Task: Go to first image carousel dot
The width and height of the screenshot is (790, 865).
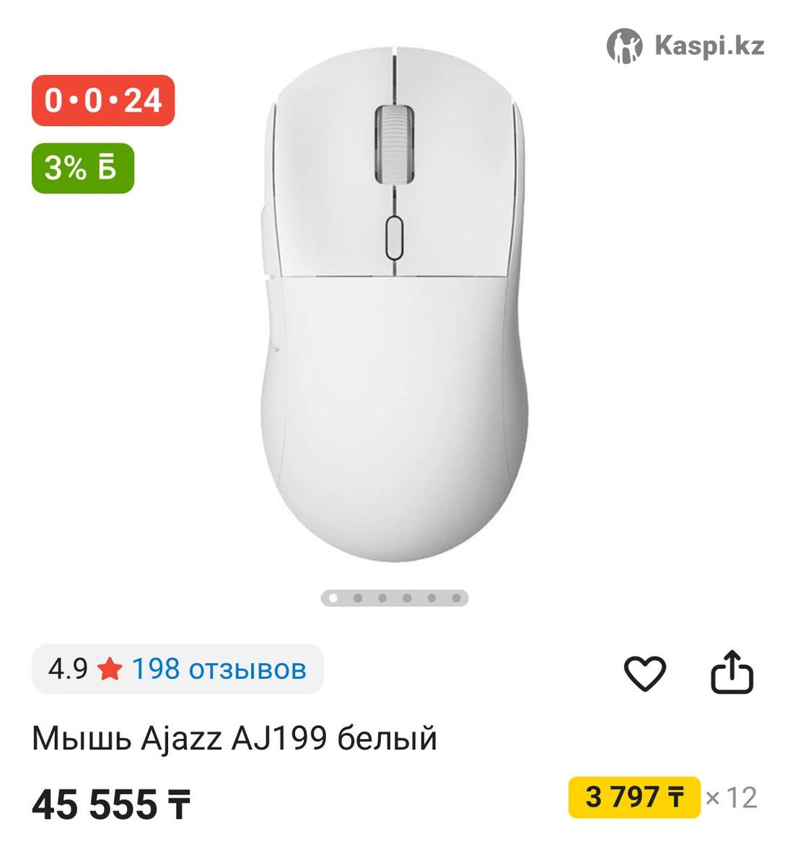Action: (x=333, y=598)
